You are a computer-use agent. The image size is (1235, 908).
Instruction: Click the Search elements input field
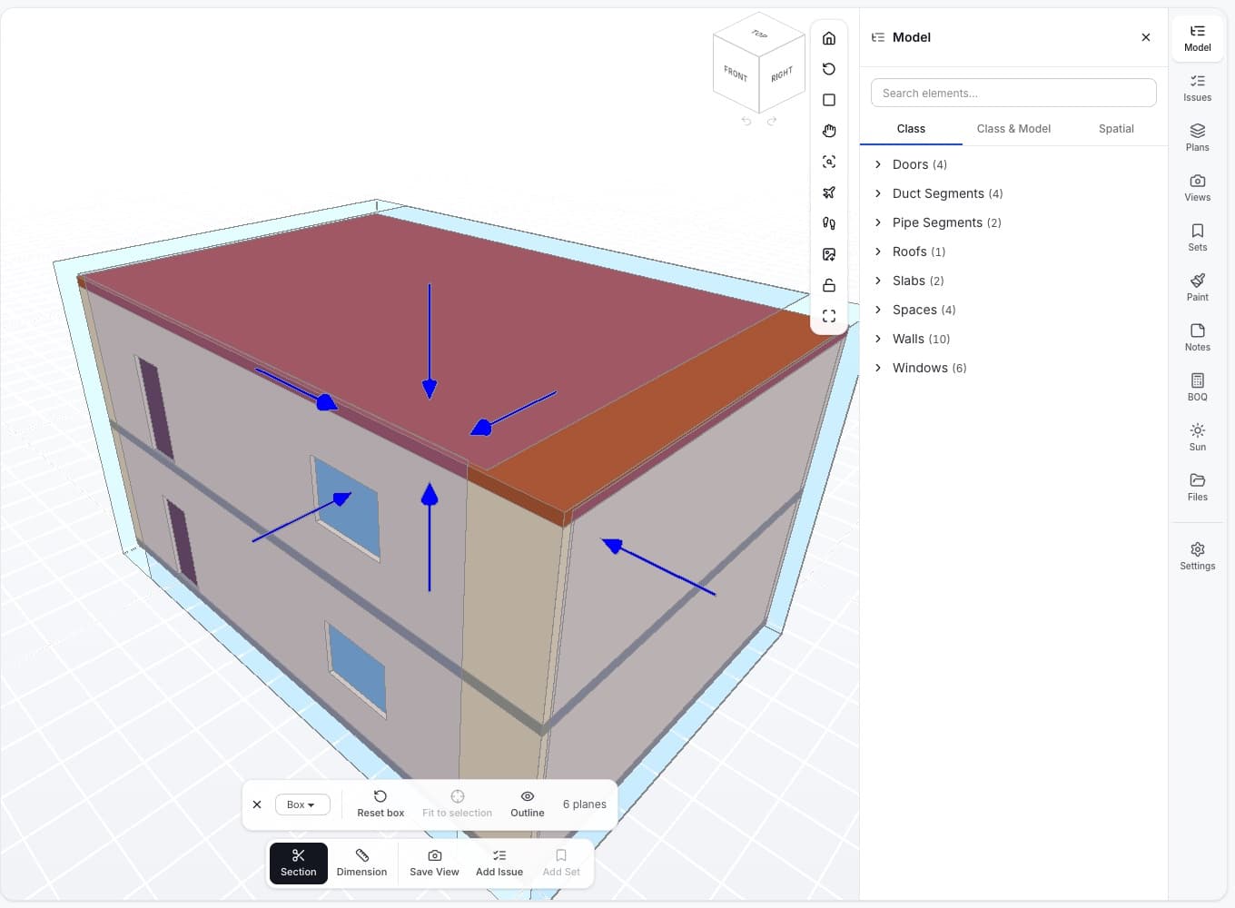tap(1013, 93)
